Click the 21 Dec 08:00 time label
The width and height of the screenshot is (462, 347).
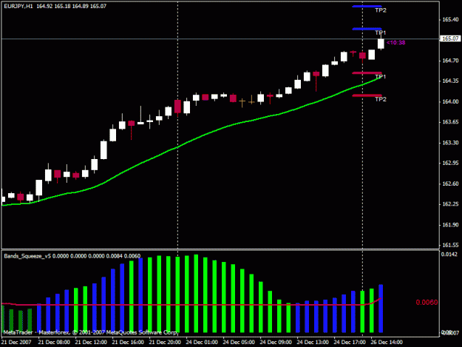[x=54, y=342]
